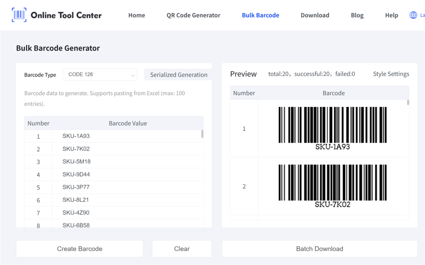
Task: Navigate to the Home page
Action: coord(137,15)
